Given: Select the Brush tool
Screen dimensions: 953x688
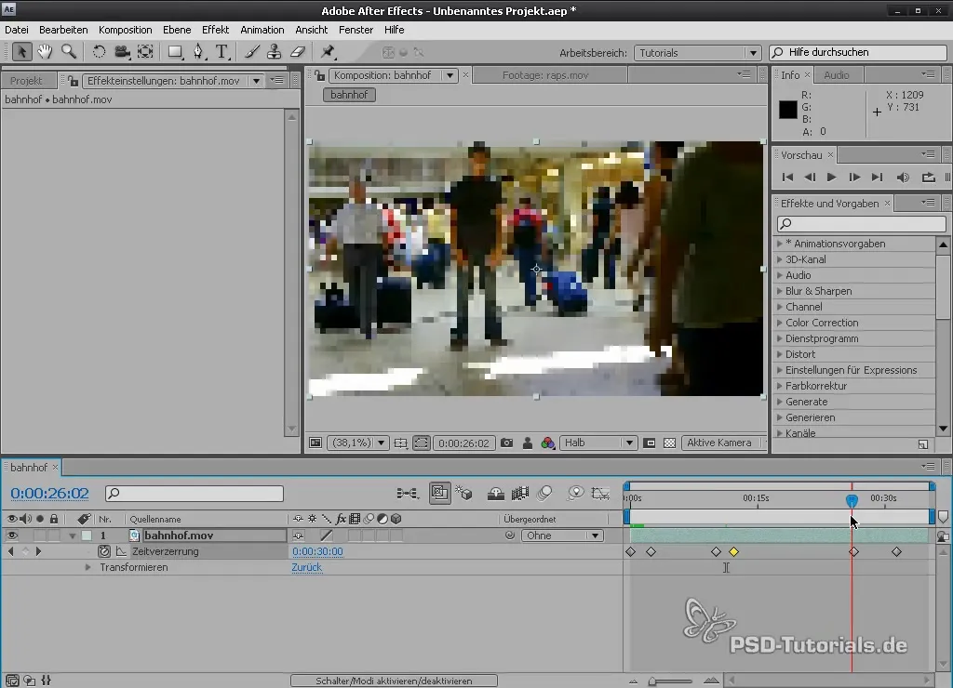Looking at the screenshot, I should point(251,52).
